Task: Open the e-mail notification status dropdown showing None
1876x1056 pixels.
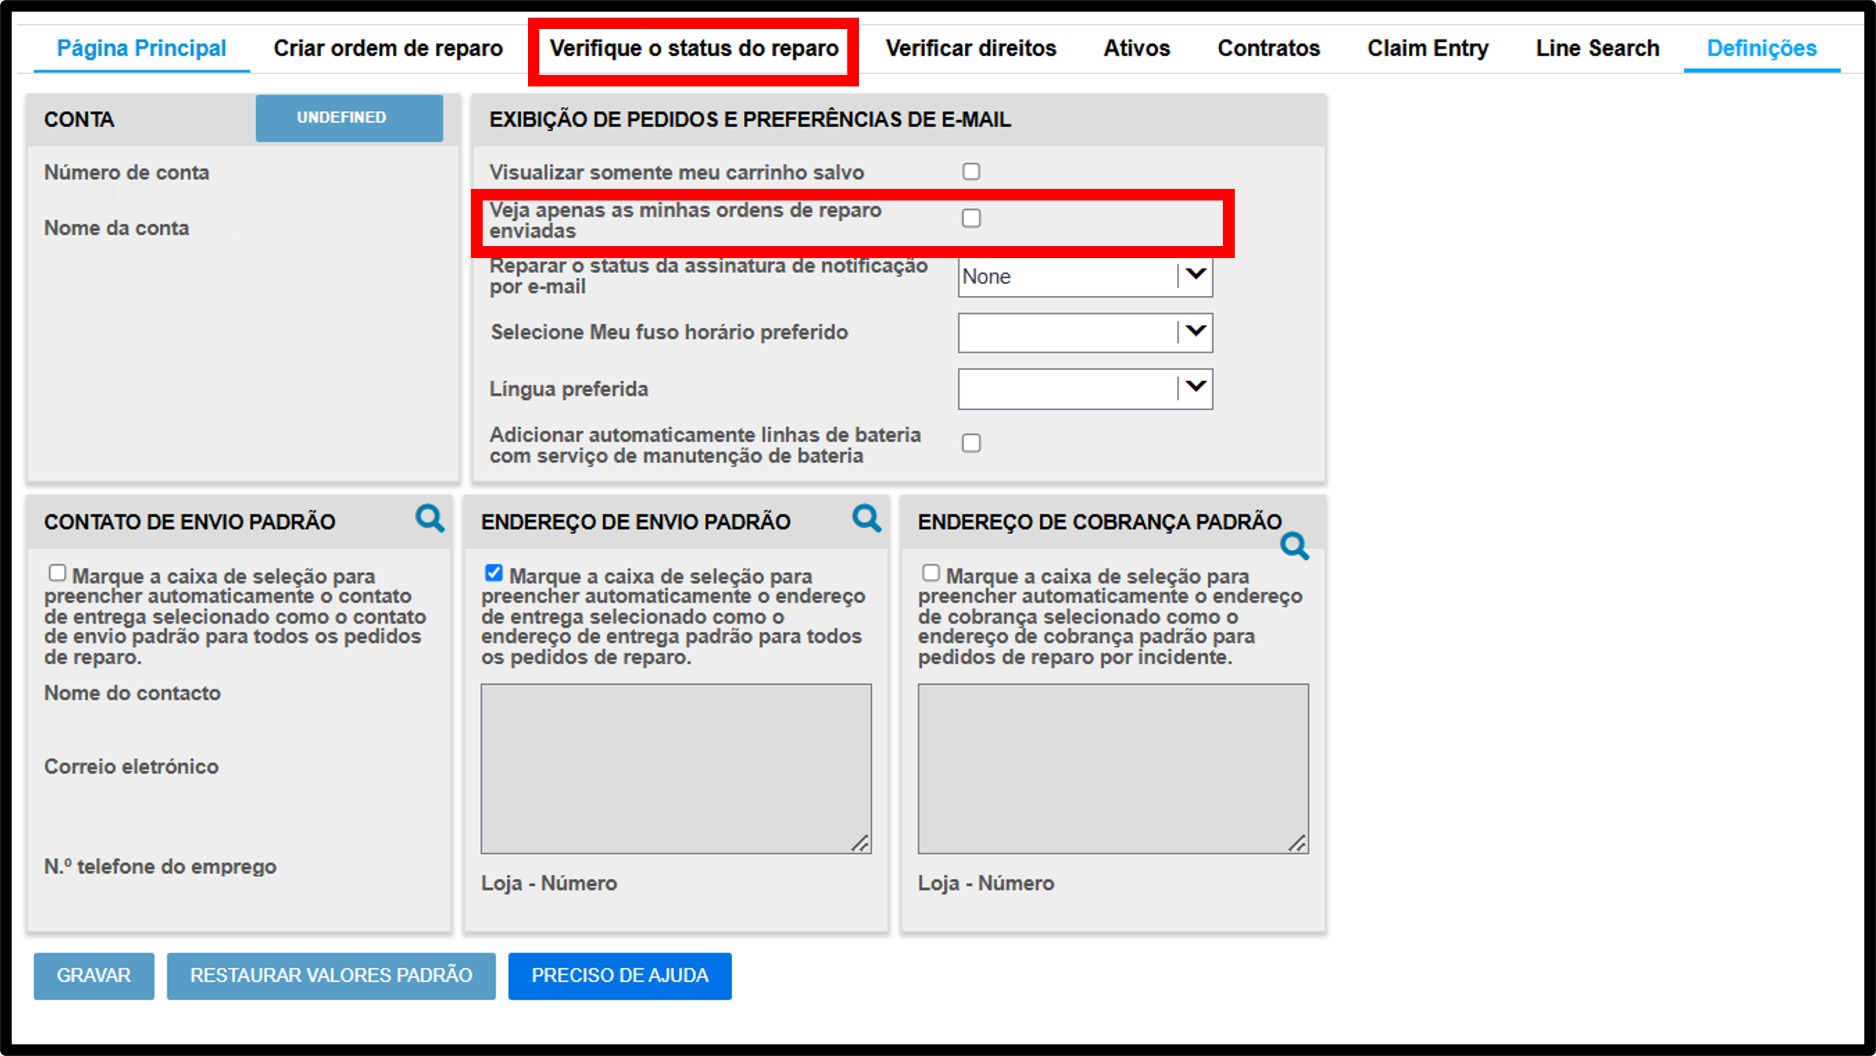Action: tap(1085, 276)
